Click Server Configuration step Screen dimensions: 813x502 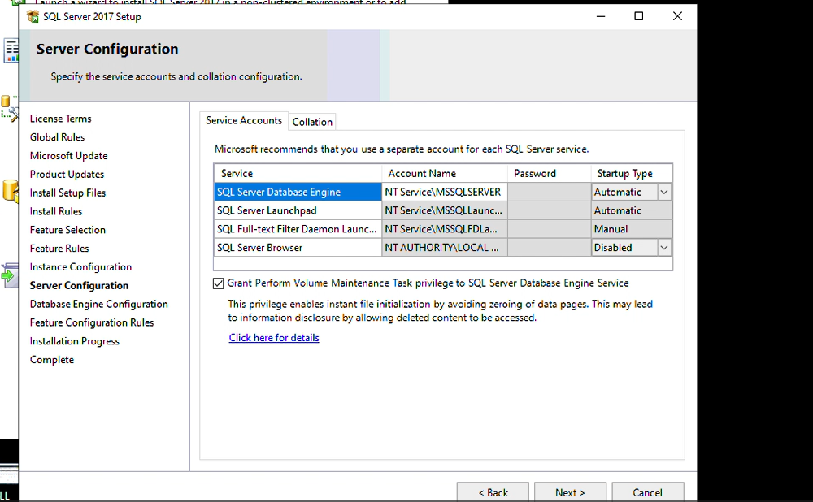click(79, 285)
